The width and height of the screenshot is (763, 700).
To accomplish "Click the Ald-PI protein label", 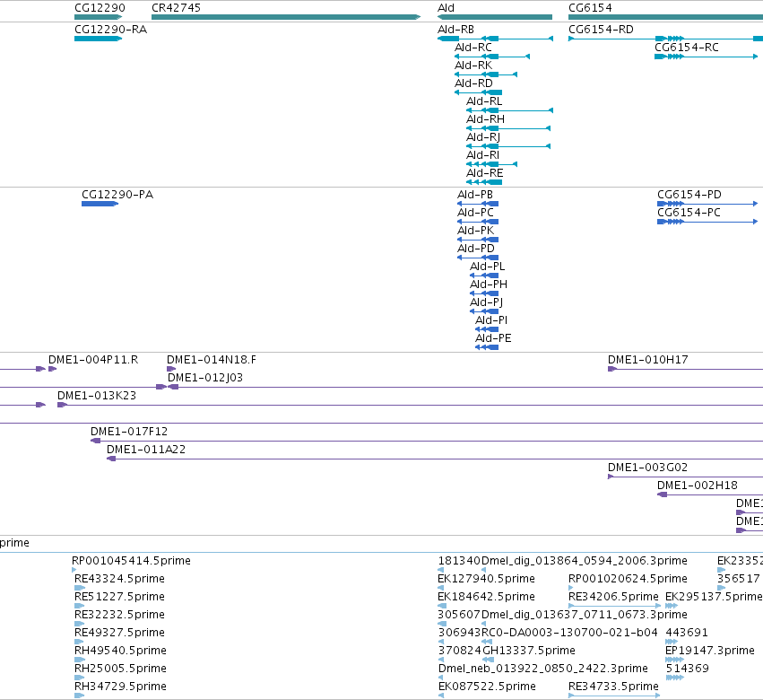I will coord(491,320).
